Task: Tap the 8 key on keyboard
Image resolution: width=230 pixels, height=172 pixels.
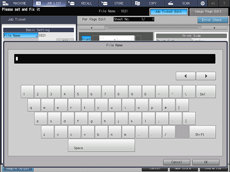Action: (x=122, y=91)
